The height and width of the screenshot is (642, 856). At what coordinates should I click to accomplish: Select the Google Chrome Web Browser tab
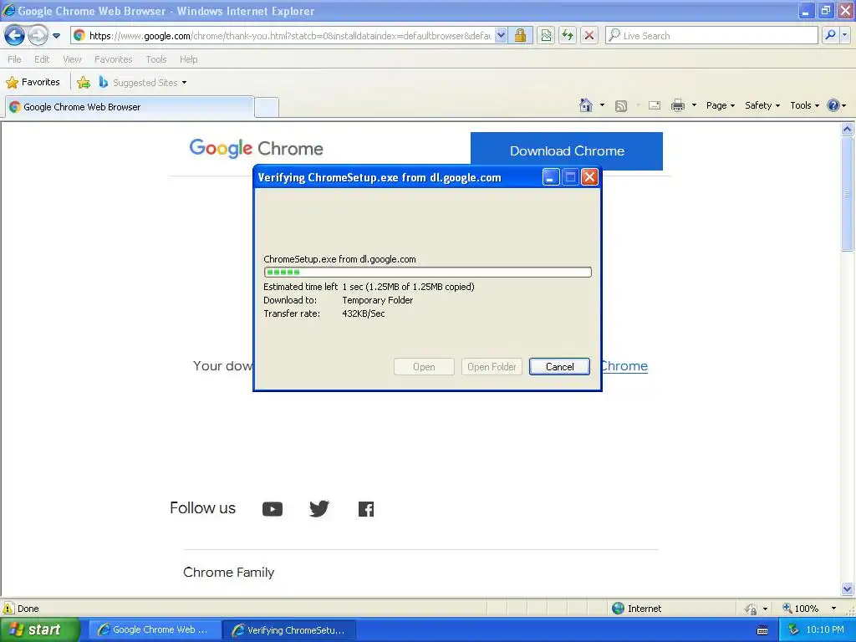click(130, 107)
